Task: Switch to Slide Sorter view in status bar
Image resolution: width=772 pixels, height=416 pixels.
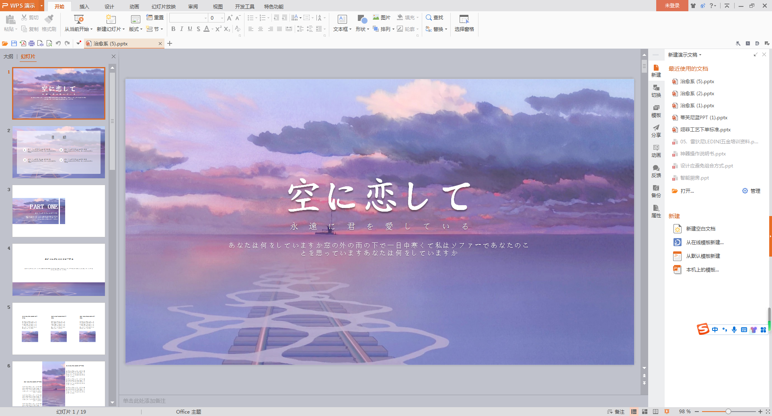Action: [645, 412]
